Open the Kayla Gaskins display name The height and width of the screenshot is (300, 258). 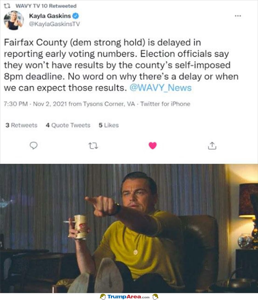(x=50, y=16)
